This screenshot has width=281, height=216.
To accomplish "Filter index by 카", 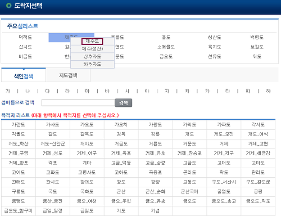I will [207, 91].
